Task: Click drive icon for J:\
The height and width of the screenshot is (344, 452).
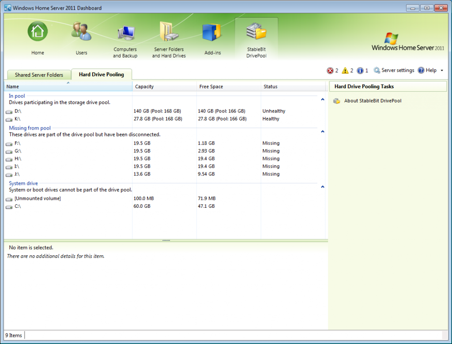Action: 9,175
